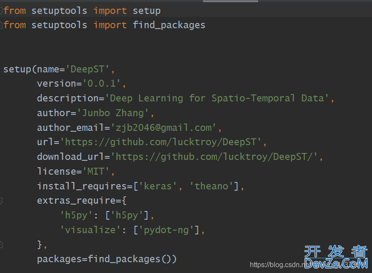Click the horizontal scrollbar thumb at top
This screenshot has width=372, height=273.
(230, 1)
